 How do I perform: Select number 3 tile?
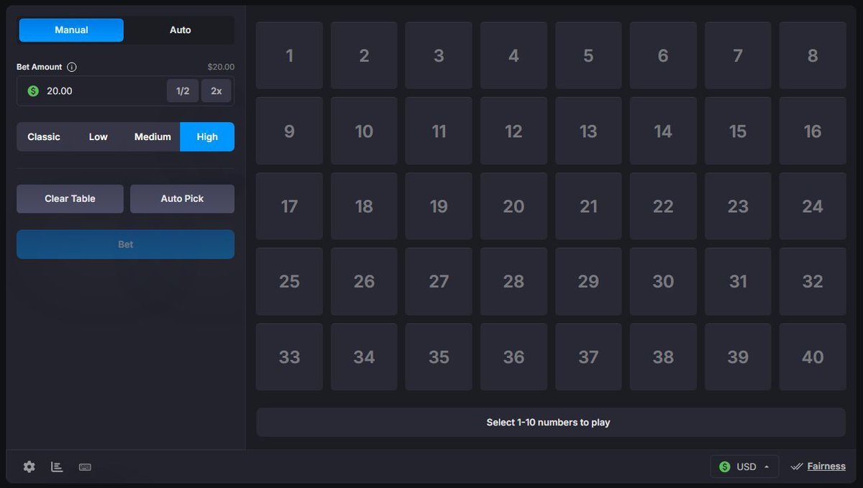pos(439,55)
